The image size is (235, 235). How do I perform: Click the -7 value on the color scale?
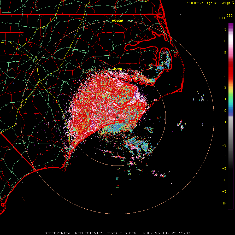click(x=224, y=192)
